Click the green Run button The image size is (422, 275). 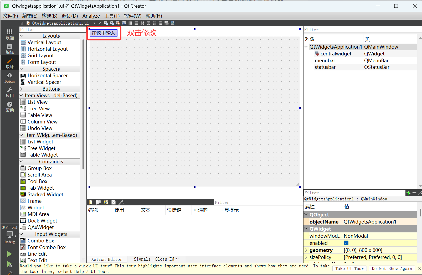[x=9, y=254]
